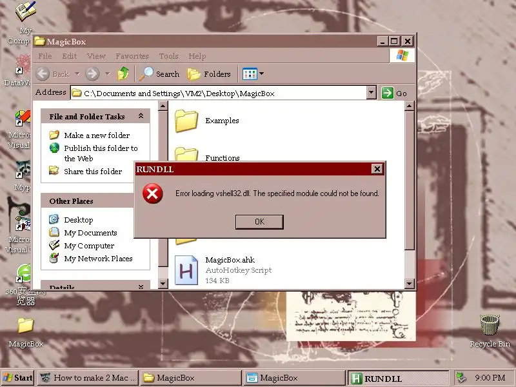Go up one folder level
The width and height of the screenshot is (516, 387).
click(x=123, y=74)
